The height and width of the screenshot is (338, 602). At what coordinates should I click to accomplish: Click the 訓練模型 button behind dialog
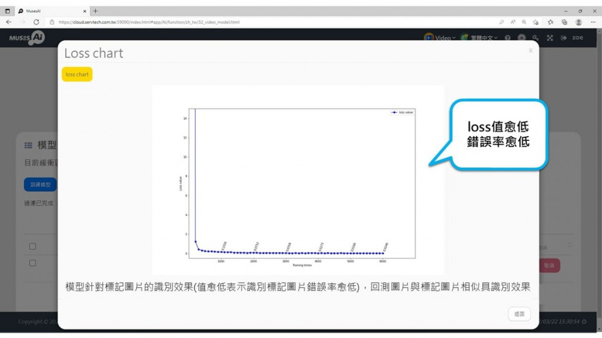pos(41,184)
